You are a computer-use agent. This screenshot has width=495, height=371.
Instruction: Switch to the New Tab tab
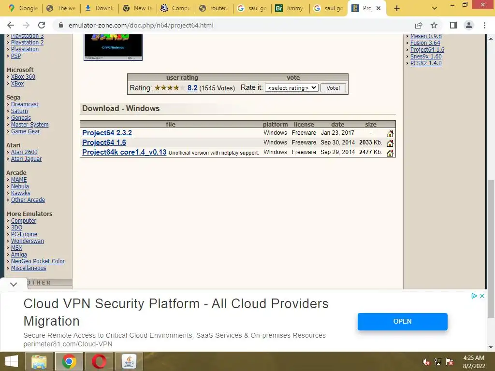pos(138,8)
